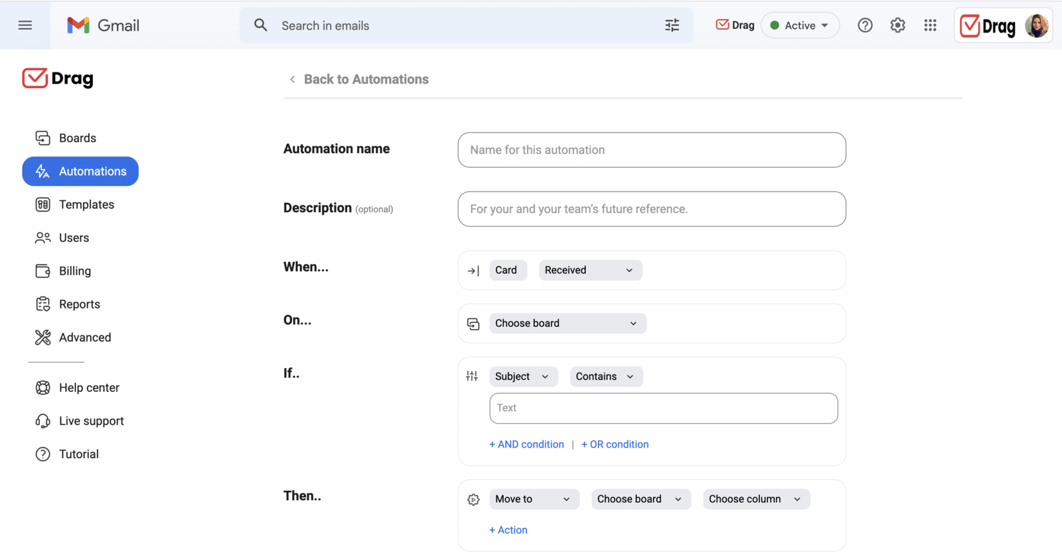The width and height of the screenshot is (1062, 559).
Task: Open the Google apps grid icon
Action: [x=930, y=25]
